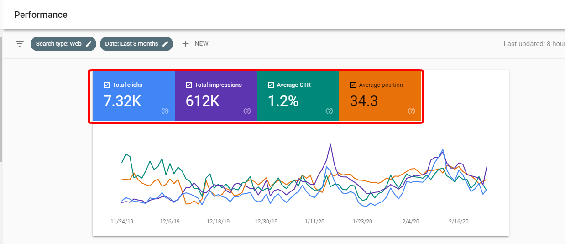This screenshot has width=565, height=244.
Task: Uncheck the Total clicks checkbox
Action: coord(107,85)
